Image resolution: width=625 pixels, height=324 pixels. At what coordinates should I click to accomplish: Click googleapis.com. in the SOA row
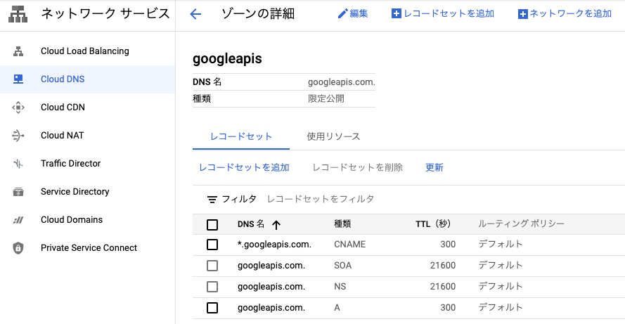271,266
